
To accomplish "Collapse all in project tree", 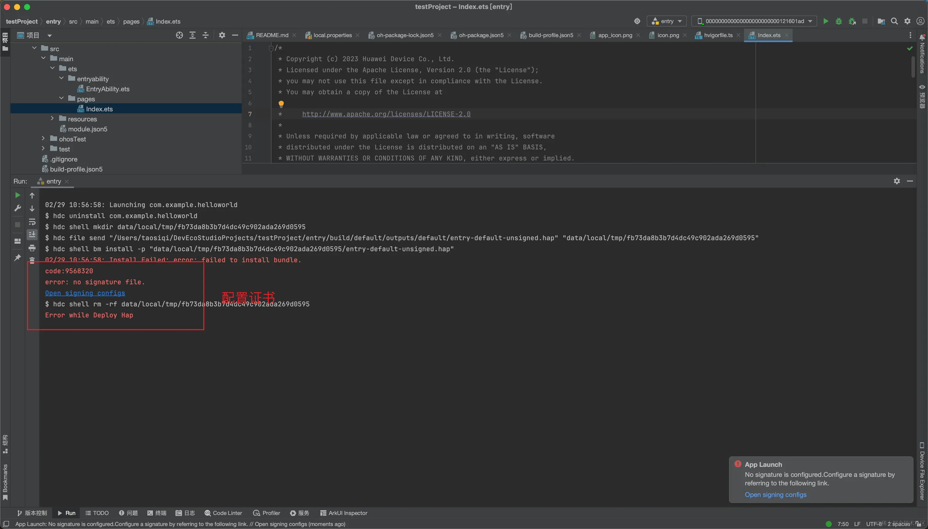I will tap(206, 35).
